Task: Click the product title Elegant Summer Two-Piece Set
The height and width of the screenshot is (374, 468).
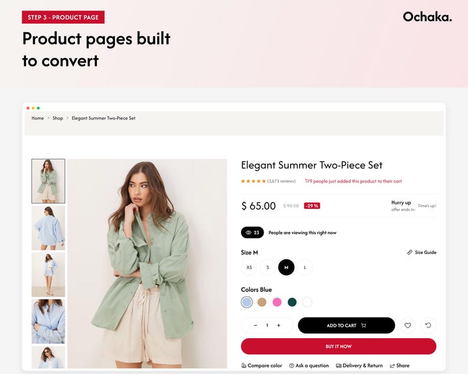Action: pos(312,166)
